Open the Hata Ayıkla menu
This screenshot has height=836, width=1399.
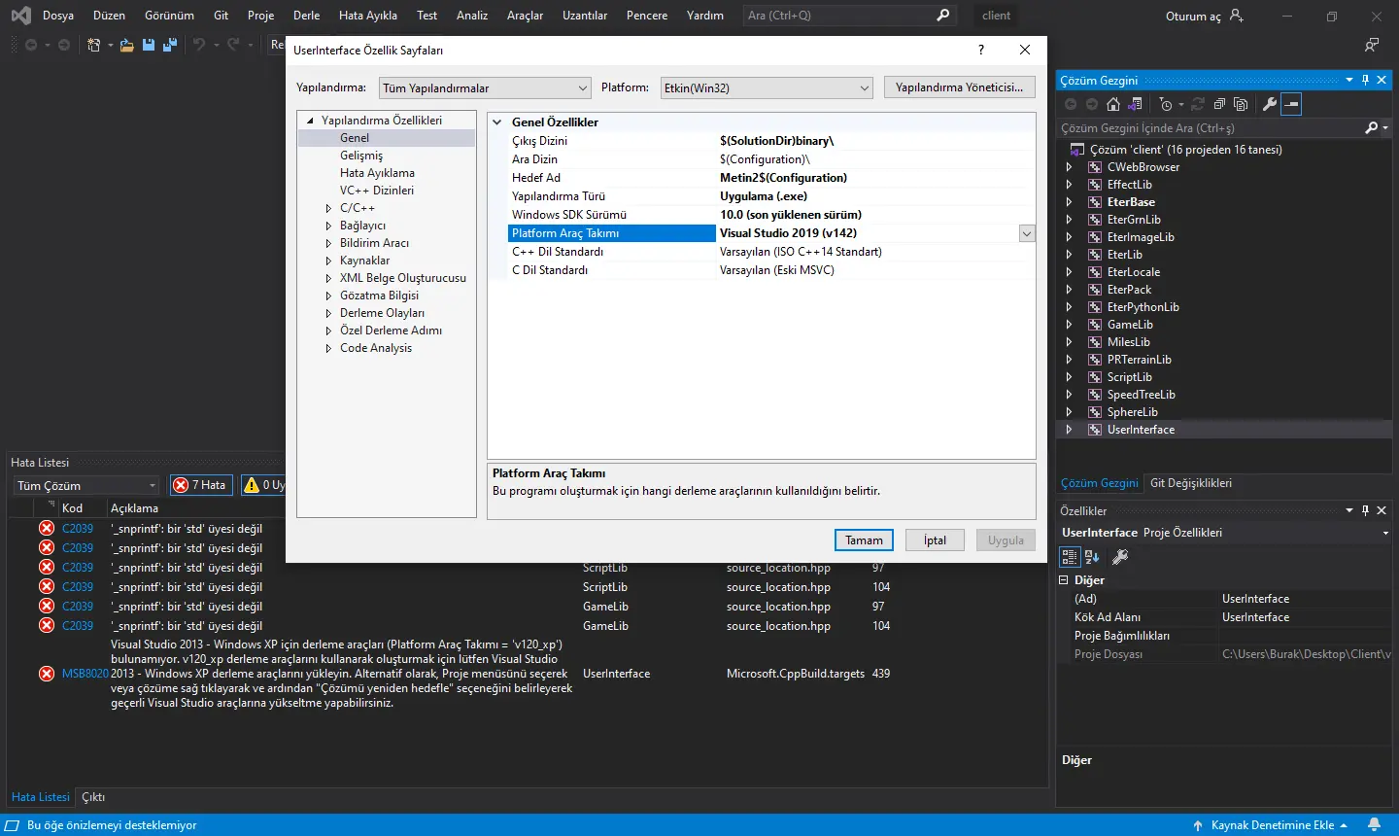pos(367,16)
